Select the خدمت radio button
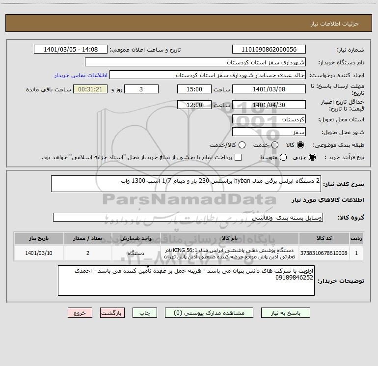The width and height of the screenshot is (378, 366). click(x=275, y=145)
